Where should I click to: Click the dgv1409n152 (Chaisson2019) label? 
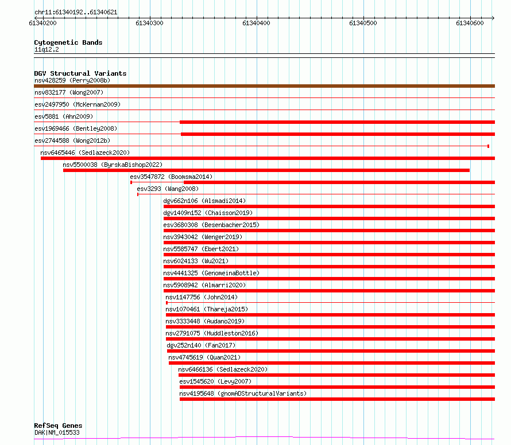tap(208, 213)
